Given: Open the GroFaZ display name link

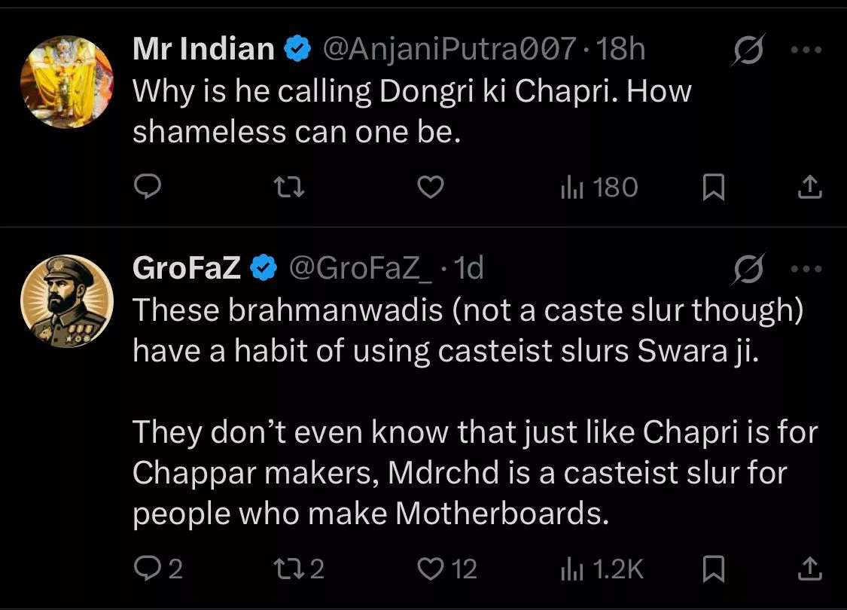Looking at the screenshot, I should pos(186,269).
